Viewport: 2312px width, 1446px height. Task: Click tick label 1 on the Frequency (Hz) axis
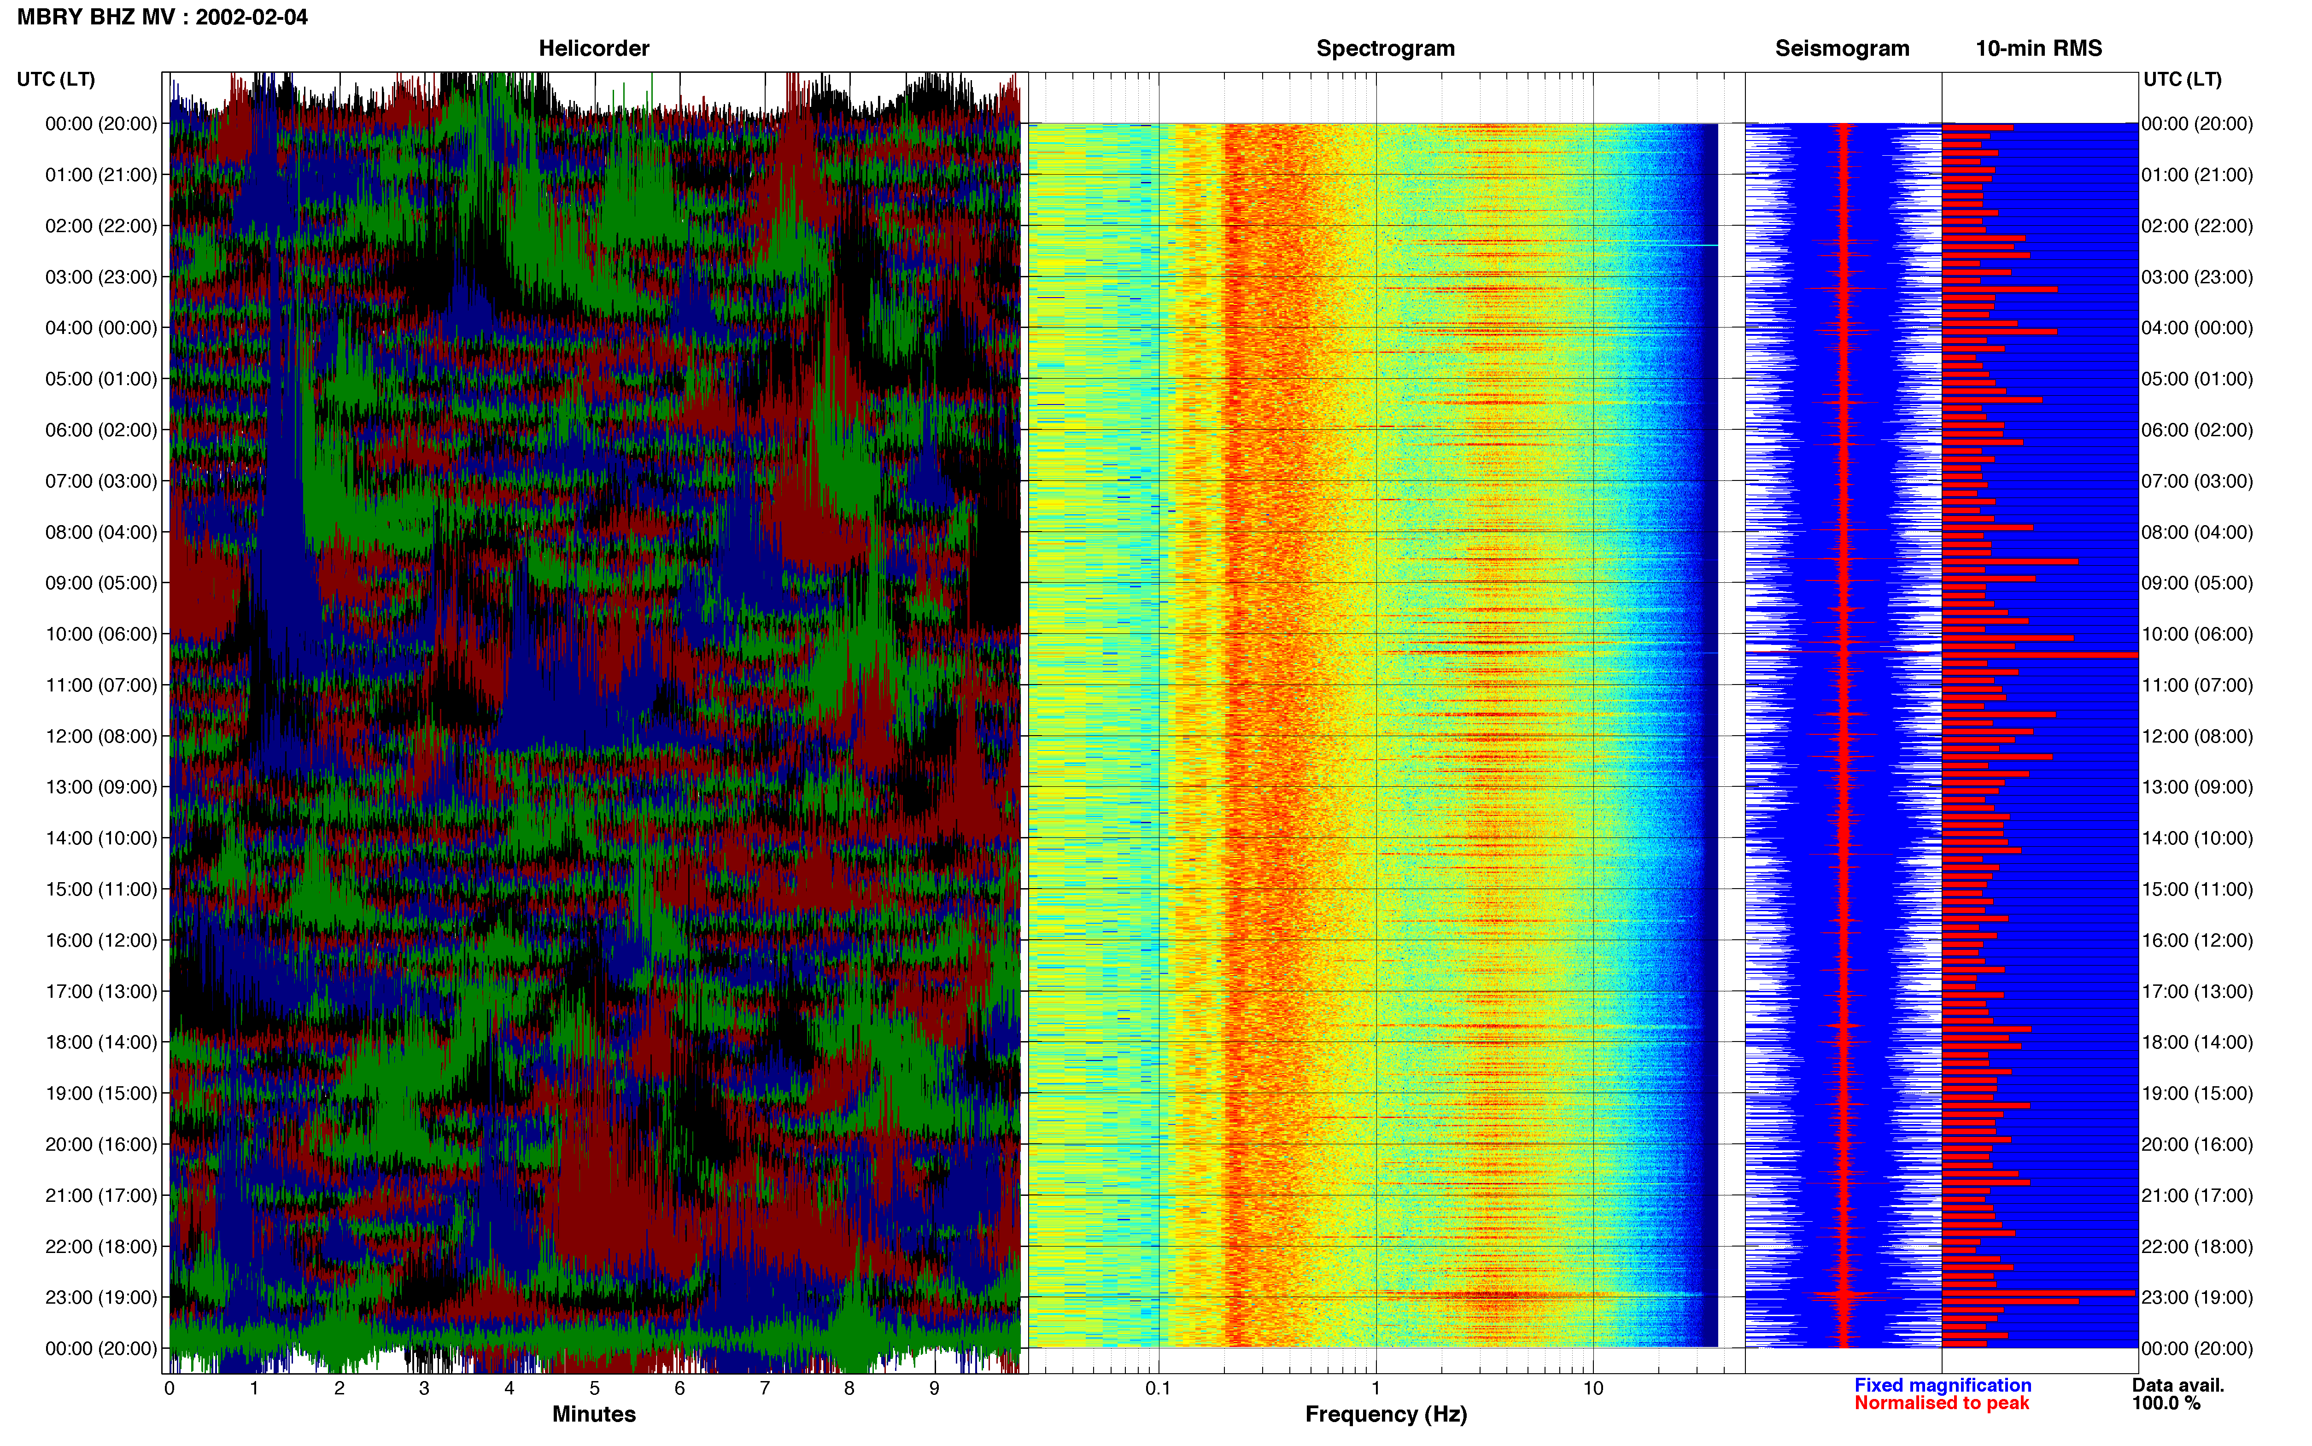(x=1376, y=1388)
